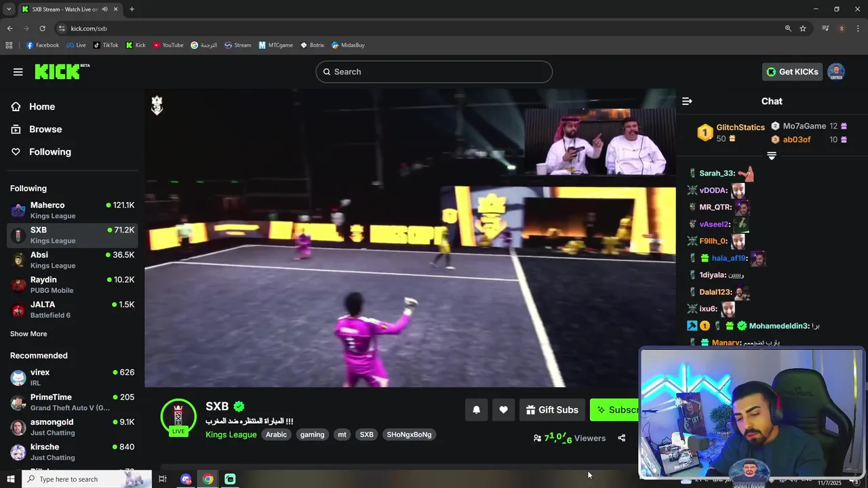Image resolution: width=868 pixels, height=488 pixels.
Task: Open Browse in the sidebar
Action: click(45, 129)
